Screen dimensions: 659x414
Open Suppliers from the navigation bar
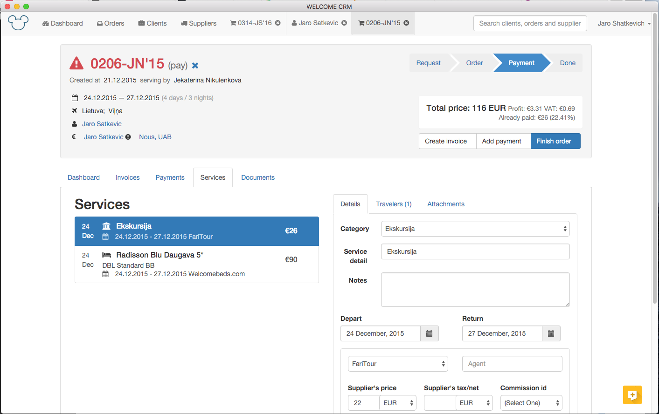(199, 23)
